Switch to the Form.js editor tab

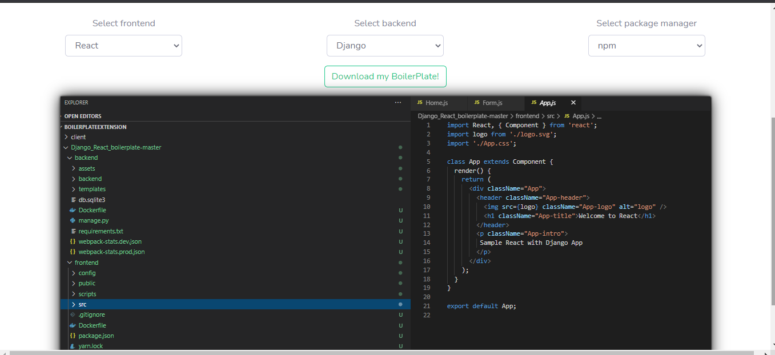pyautogui.click(x=496, y=103)
